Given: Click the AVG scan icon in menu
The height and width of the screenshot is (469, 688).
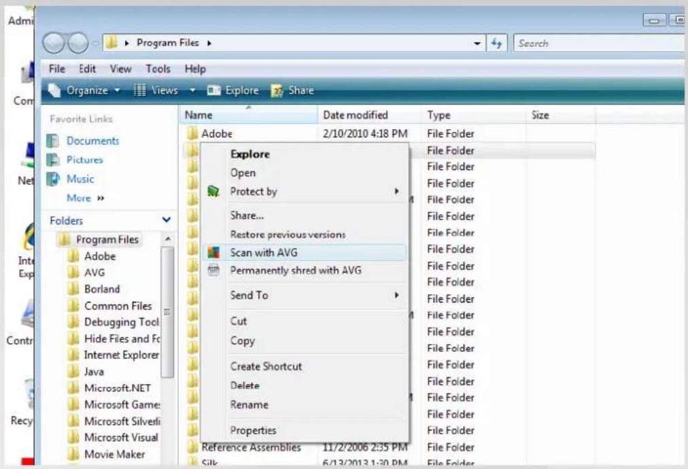Looking at the screenshot, I should (213, 253).
